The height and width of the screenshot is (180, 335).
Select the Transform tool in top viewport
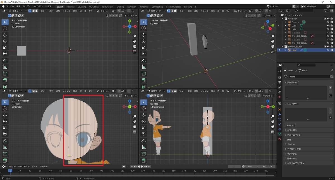point(5,53)
